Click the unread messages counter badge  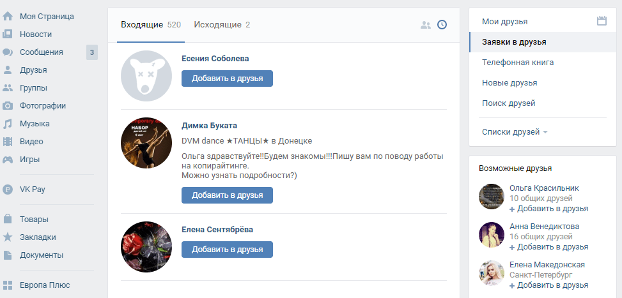[92, 52]
